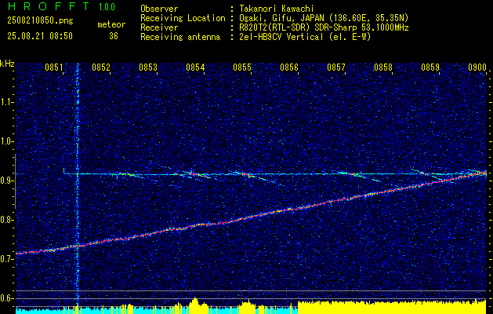Click the Receiver label
Viewport: 493px width, 314px height.
[159, 28]
